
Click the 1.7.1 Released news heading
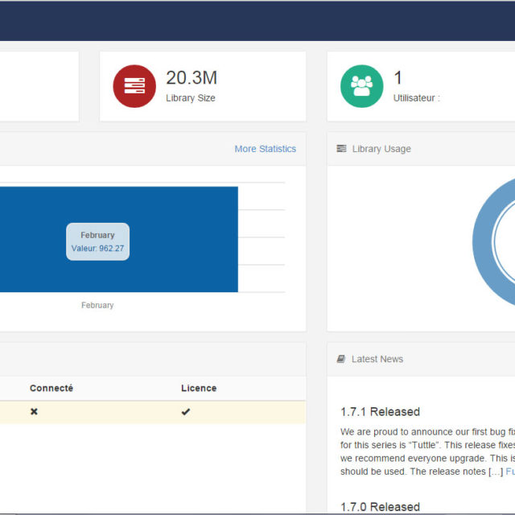(x=380, y=412)
